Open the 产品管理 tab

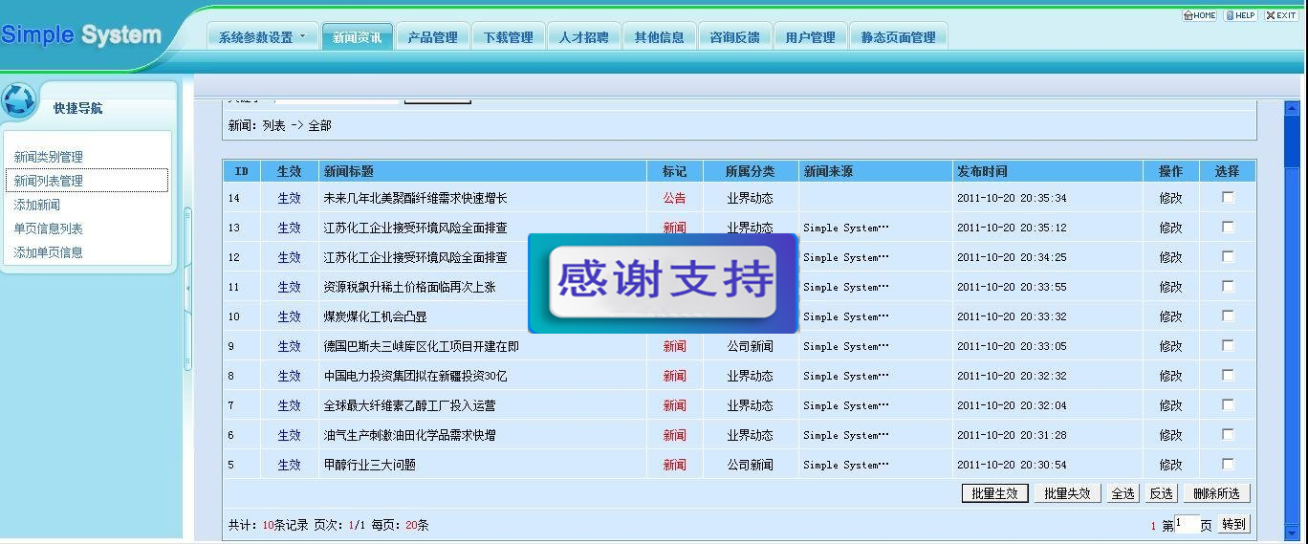coord(432,37)
